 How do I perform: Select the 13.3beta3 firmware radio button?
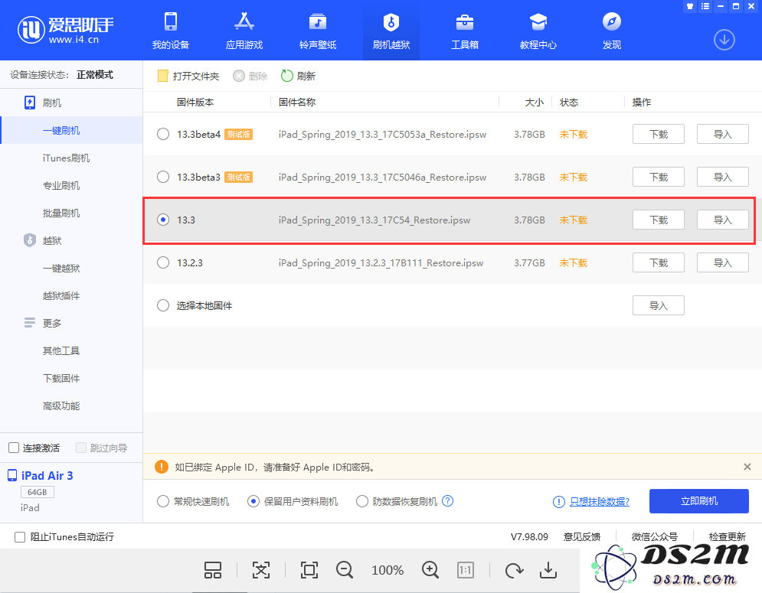point(163,177)
